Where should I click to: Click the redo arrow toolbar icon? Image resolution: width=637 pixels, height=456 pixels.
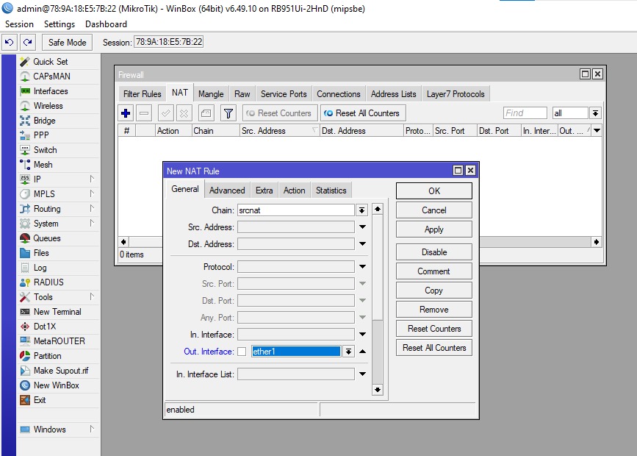pyautogui.click(x=28, y=43)
